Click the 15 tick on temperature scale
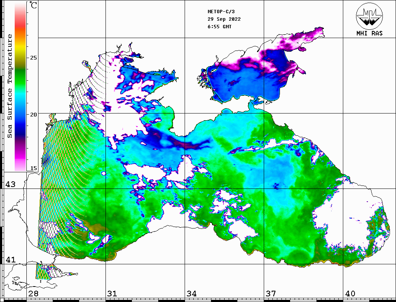Screen dimensions: 396x302 coord(33,168)
